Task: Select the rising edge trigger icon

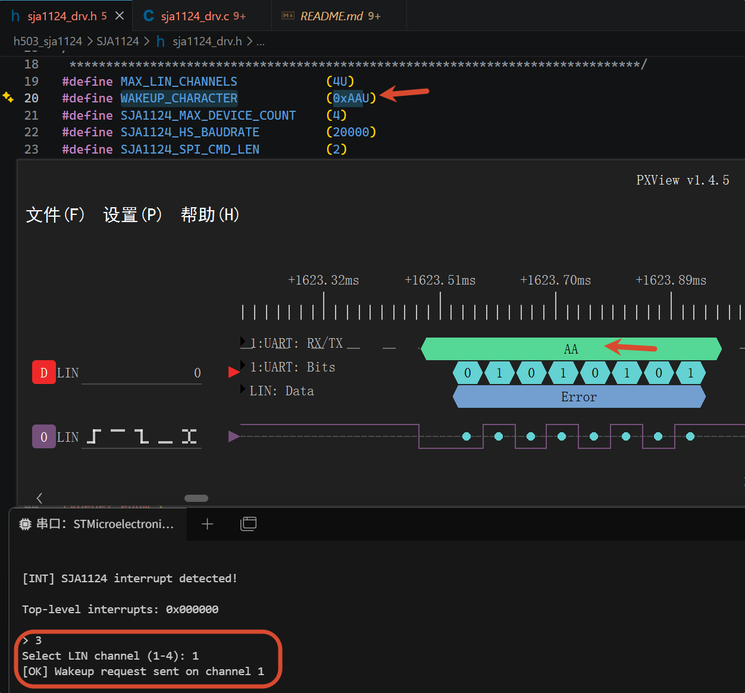Action: point(94,436)
